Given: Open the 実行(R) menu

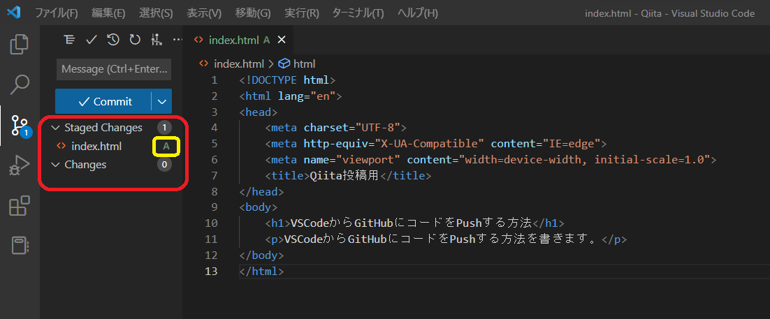Looking at the screenshot, I should [302, 13].
